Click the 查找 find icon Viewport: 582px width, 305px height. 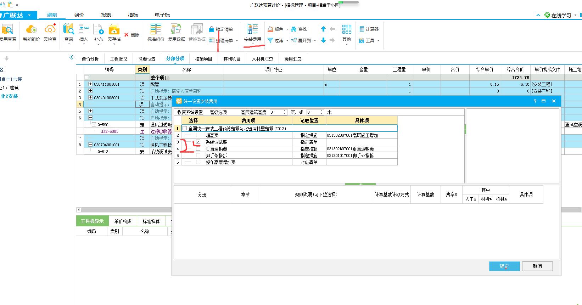click(299, 29)
